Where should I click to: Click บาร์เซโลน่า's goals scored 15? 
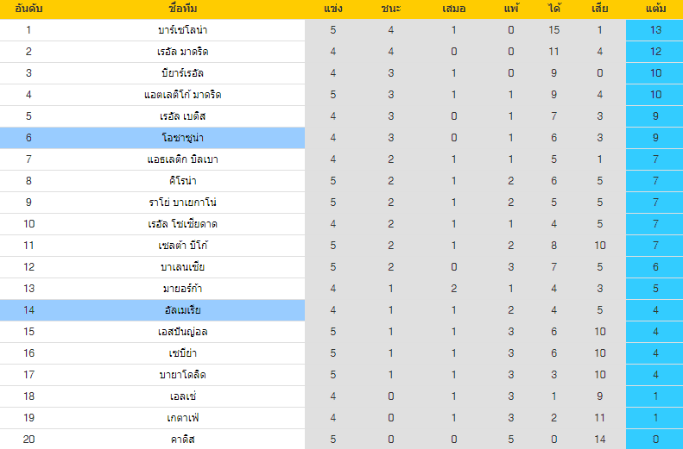coord(554,30)
